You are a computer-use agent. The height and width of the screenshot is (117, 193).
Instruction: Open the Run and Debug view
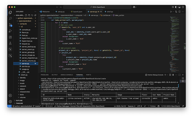10,31
